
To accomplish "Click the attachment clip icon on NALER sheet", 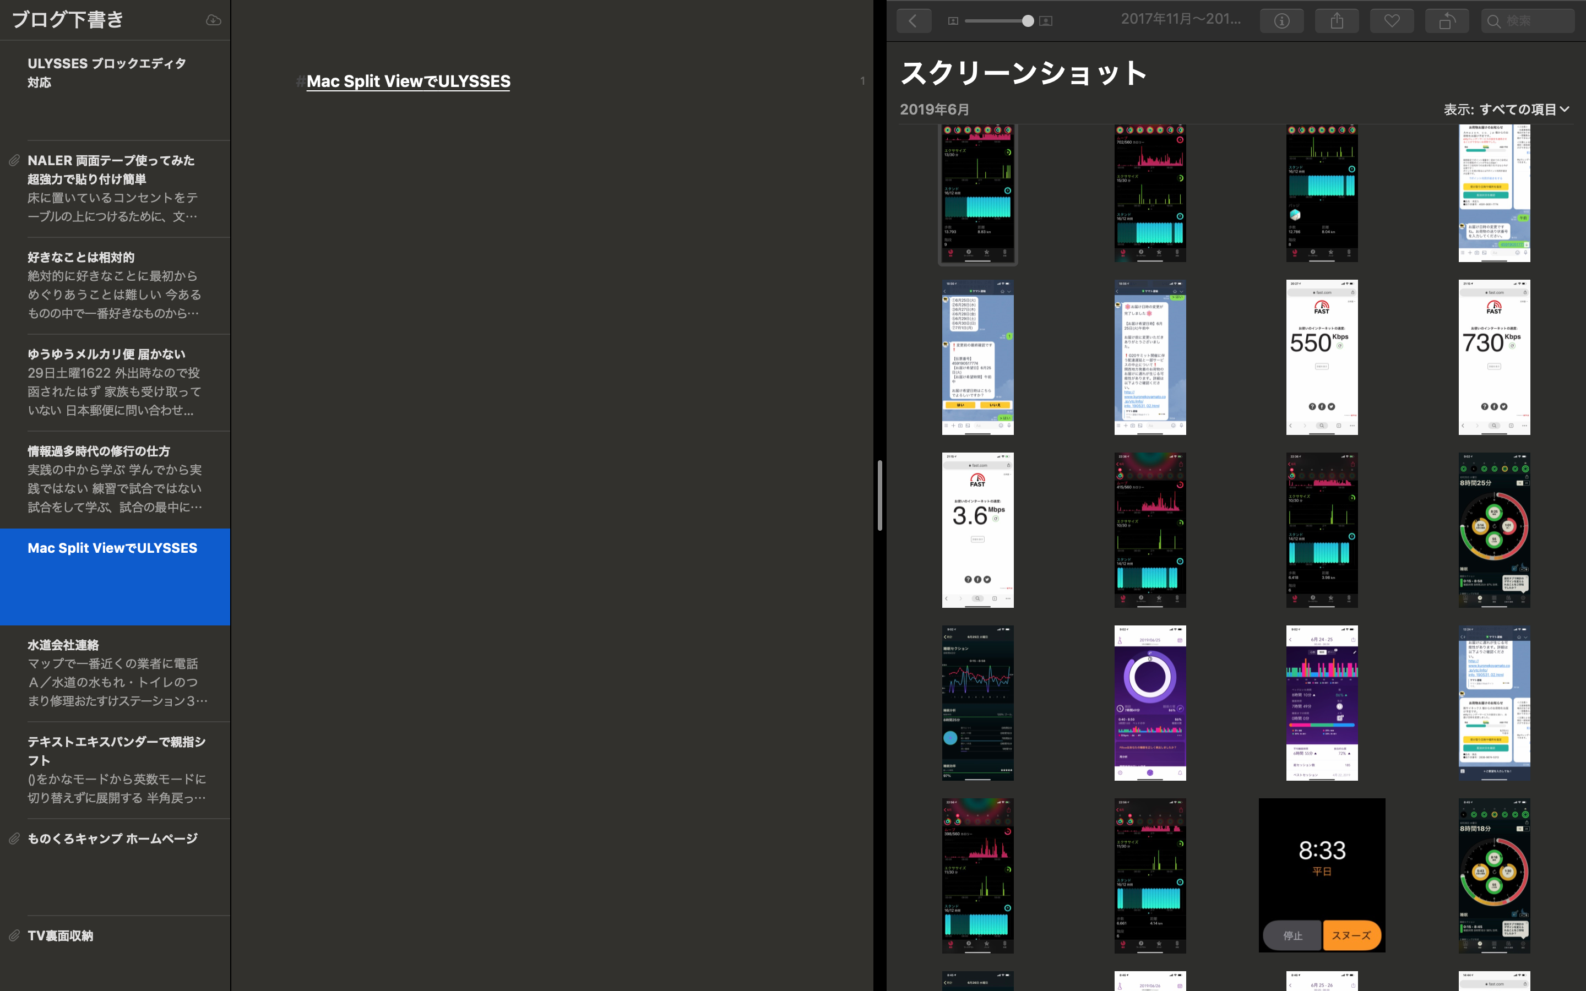I will (x=14, y=161).
